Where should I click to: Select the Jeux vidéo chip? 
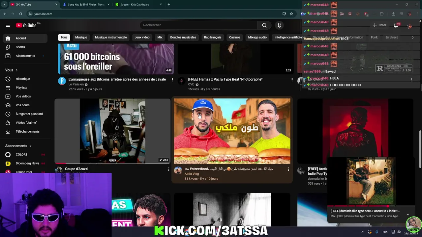[142, 38]
